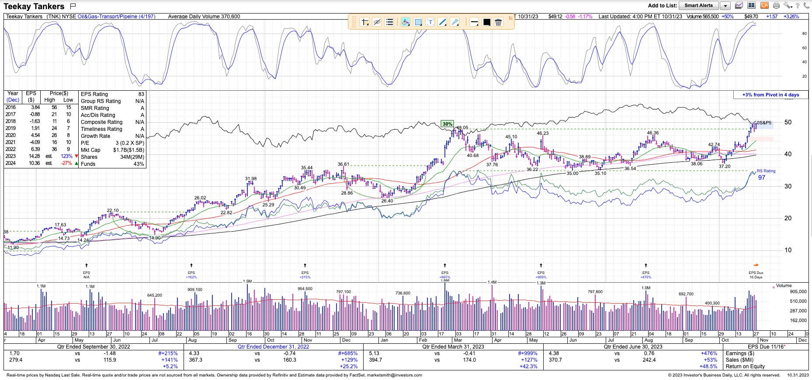Open the drawings list icon
This screenshot has width=812, height=380.
(389, 22)
